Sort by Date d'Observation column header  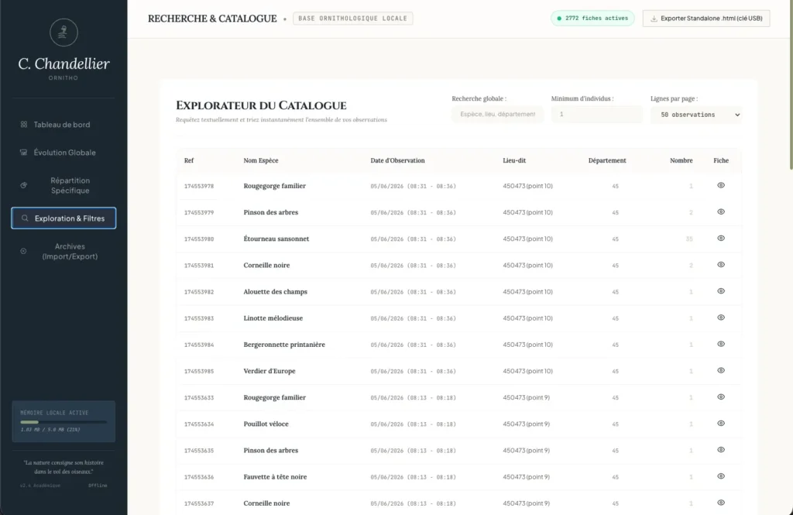tap(397, 160)
